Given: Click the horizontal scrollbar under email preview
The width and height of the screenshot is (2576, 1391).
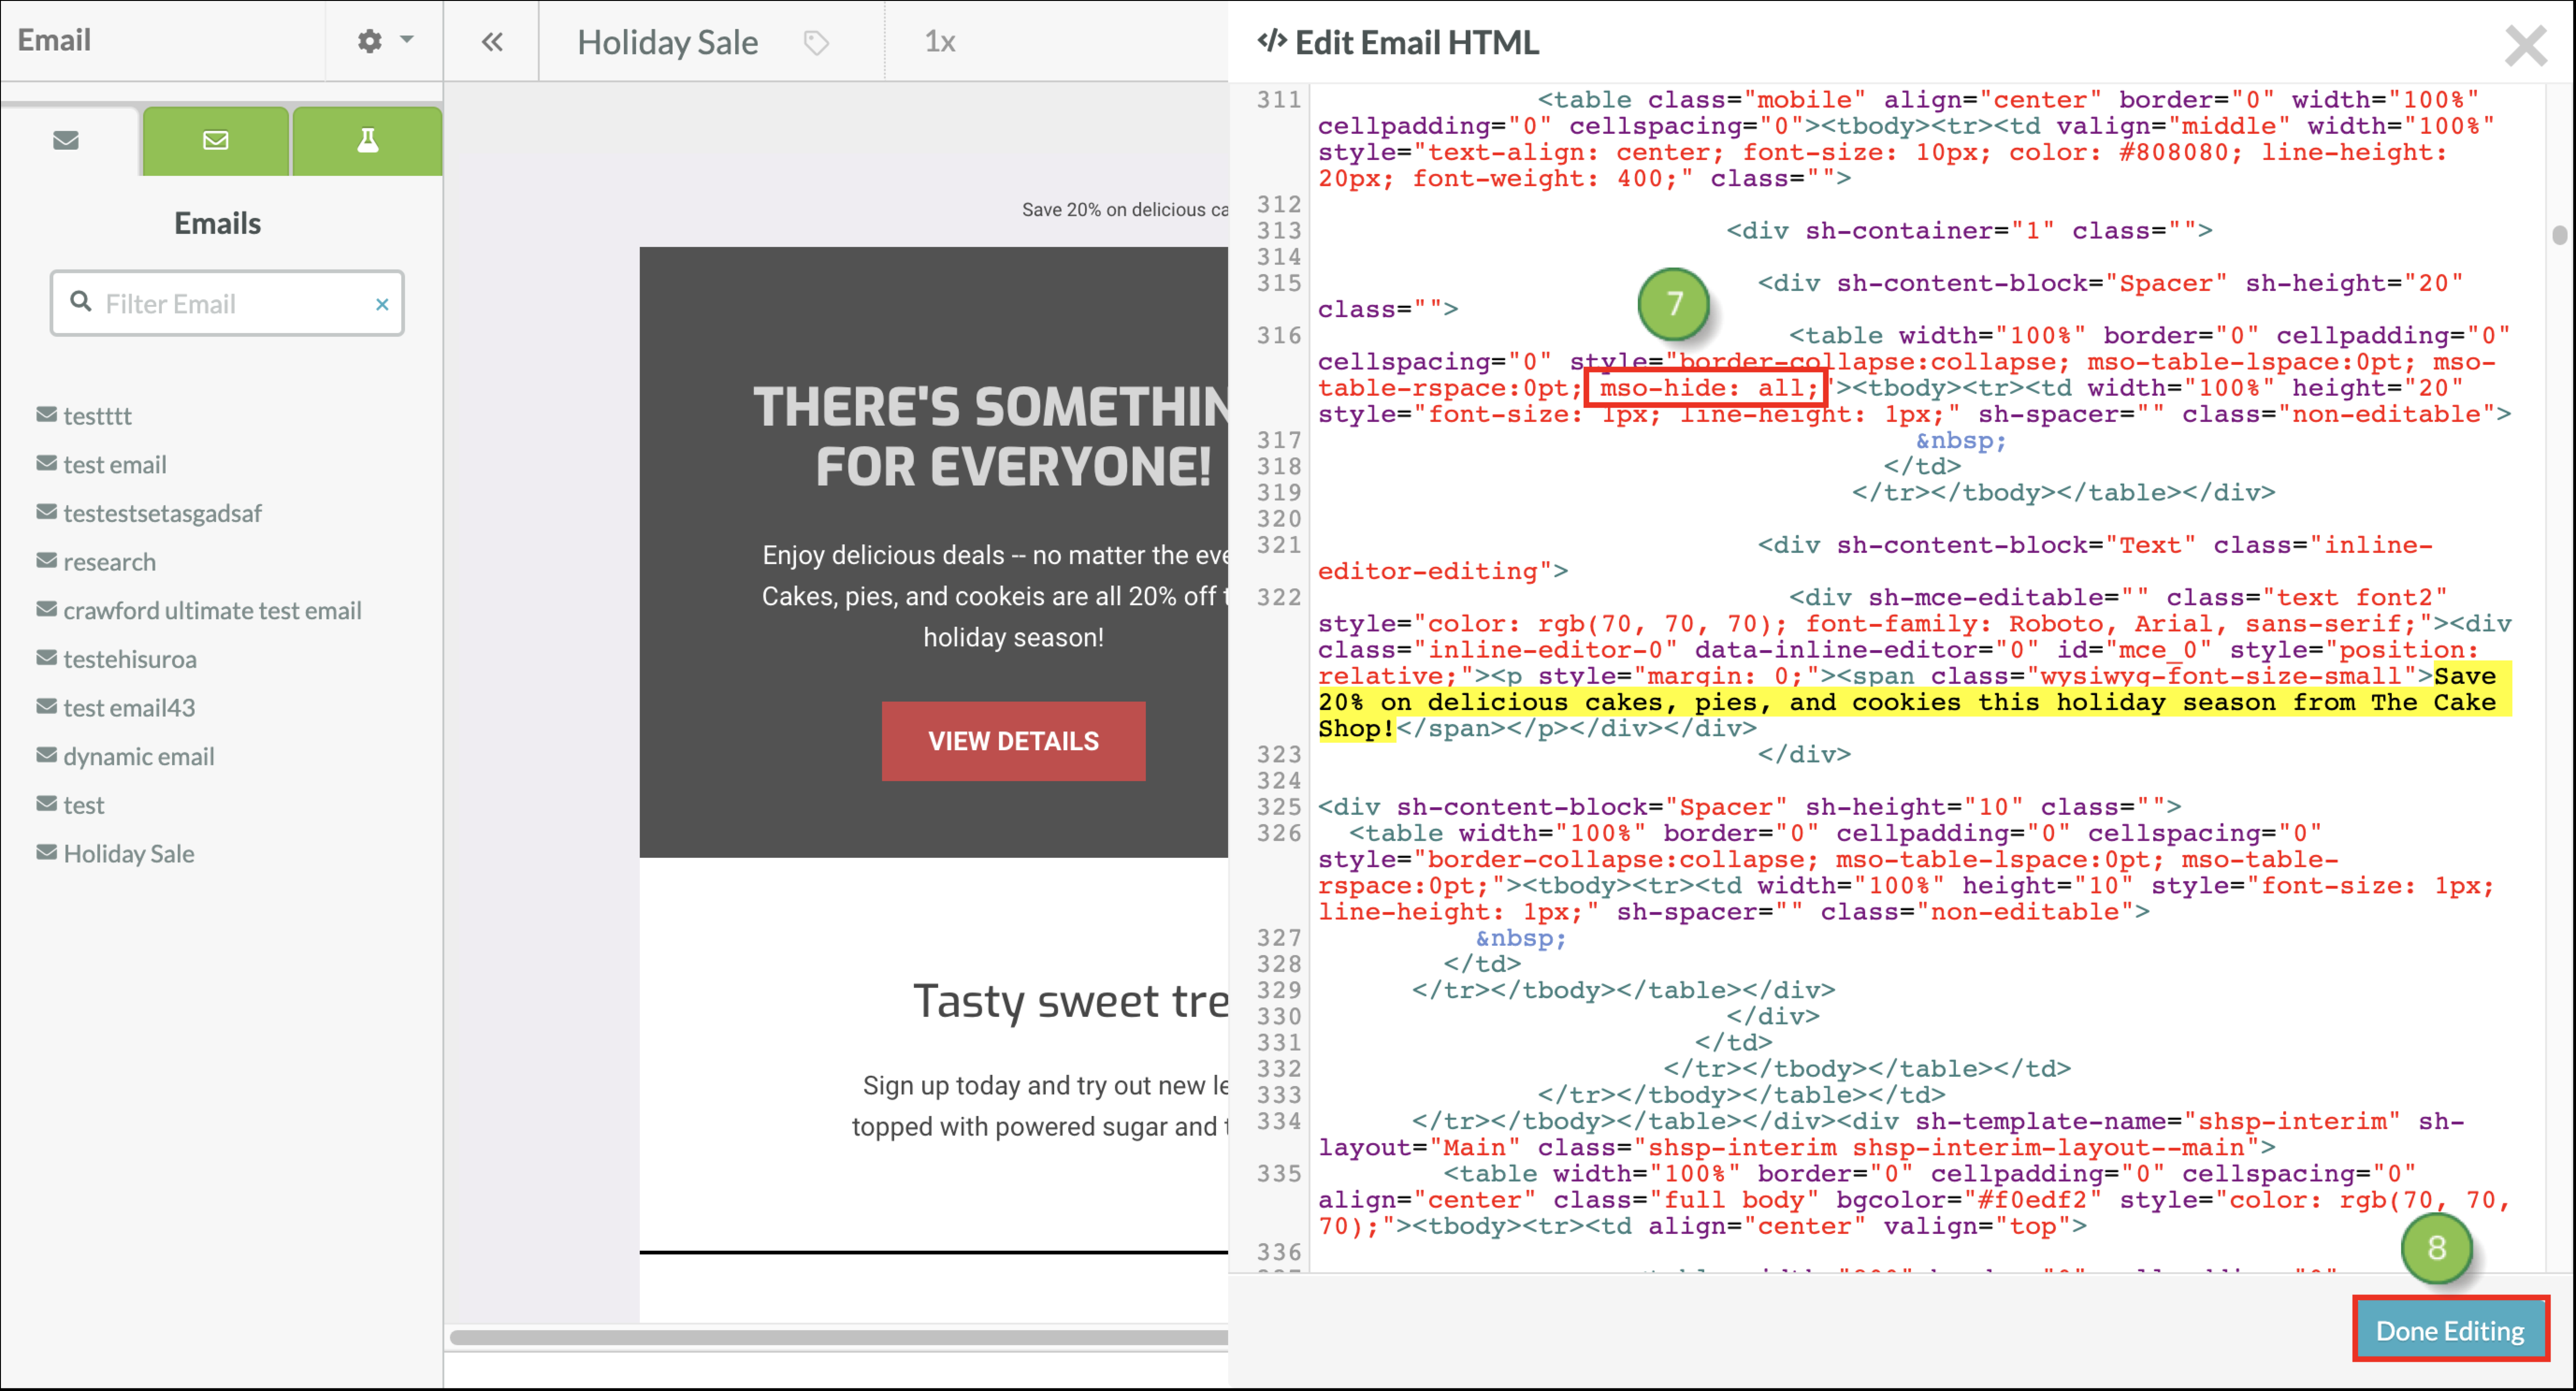Looking at the screenshot, I should tap(838, 1337).
